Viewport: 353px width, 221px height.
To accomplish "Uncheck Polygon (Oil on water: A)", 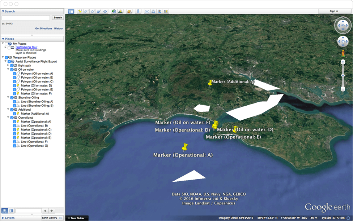I will [x=14, y=74].
